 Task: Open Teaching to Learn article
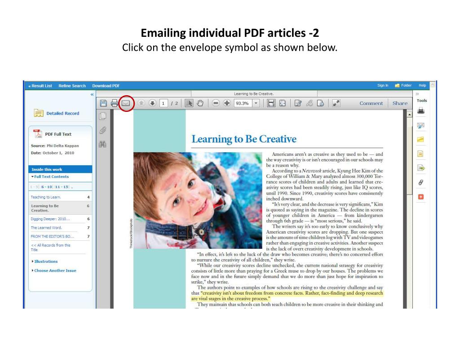[46, 197]
